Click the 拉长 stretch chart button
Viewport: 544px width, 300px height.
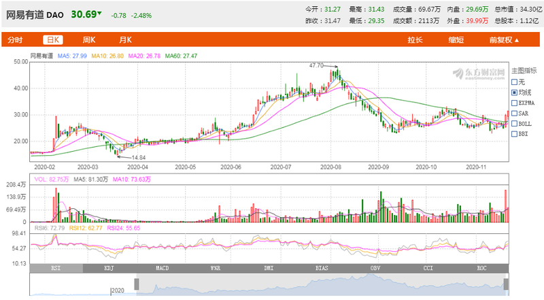pos(415,40)
